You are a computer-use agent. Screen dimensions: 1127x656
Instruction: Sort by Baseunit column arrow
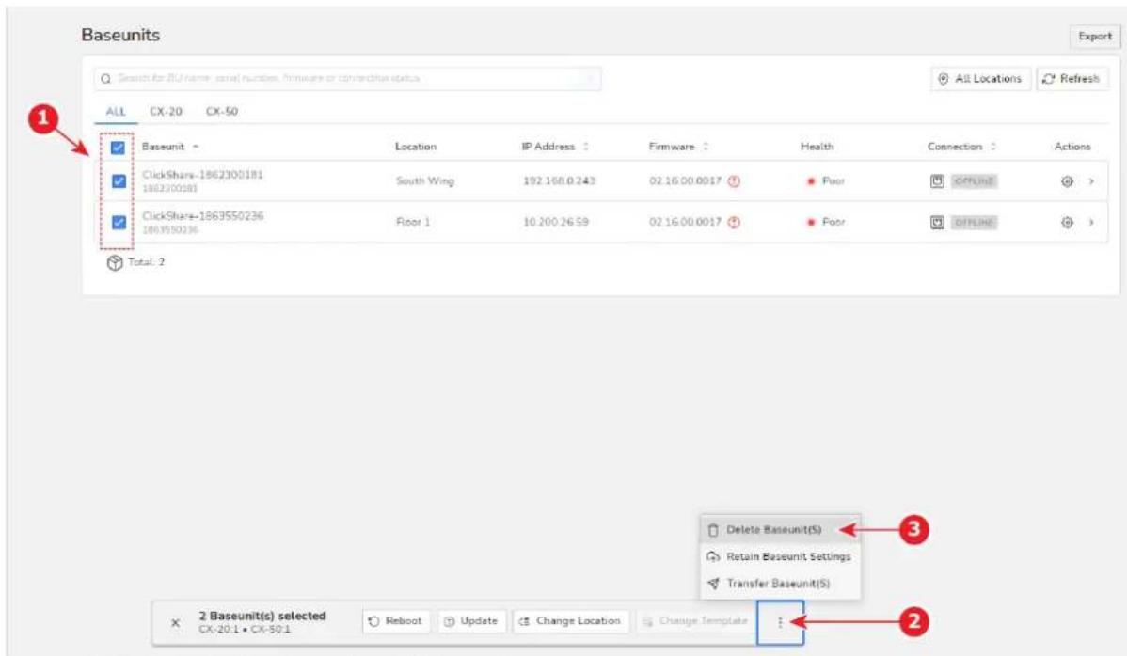(x=196, y=148)
